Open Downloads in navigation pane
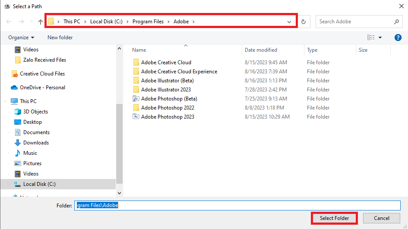This screenshot has width=408, height=229. coord(36,143)
